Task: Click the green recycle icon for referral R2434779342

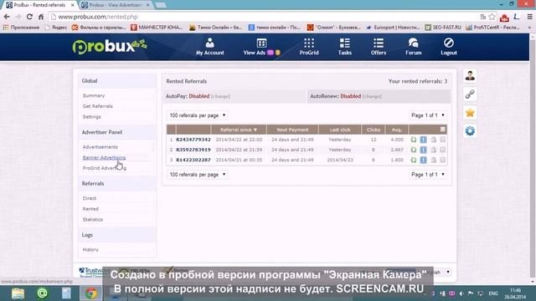Action: tap(413, 140)
